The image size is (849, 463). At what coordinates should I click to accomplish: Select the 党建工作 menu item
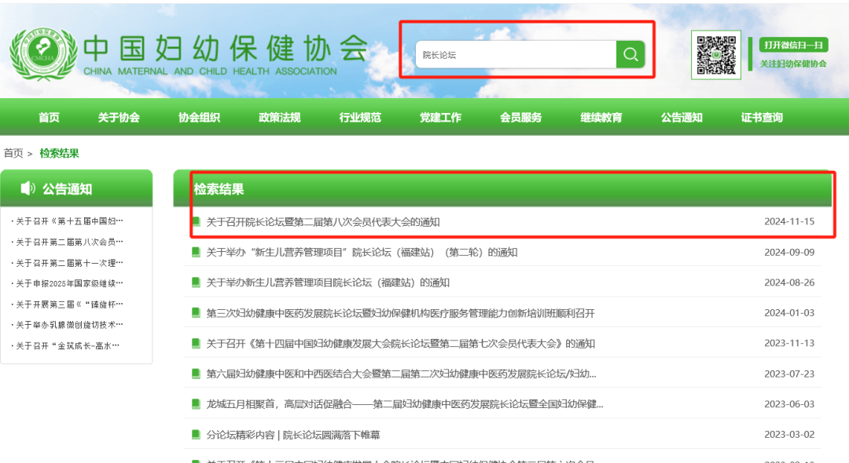(x=440, y=118)
